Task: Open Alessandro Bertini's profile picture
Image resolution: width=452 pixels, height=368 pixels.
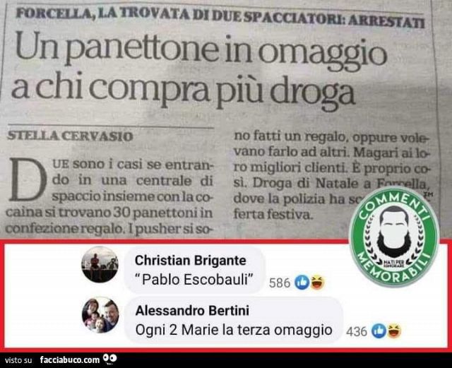Action: 100,315
